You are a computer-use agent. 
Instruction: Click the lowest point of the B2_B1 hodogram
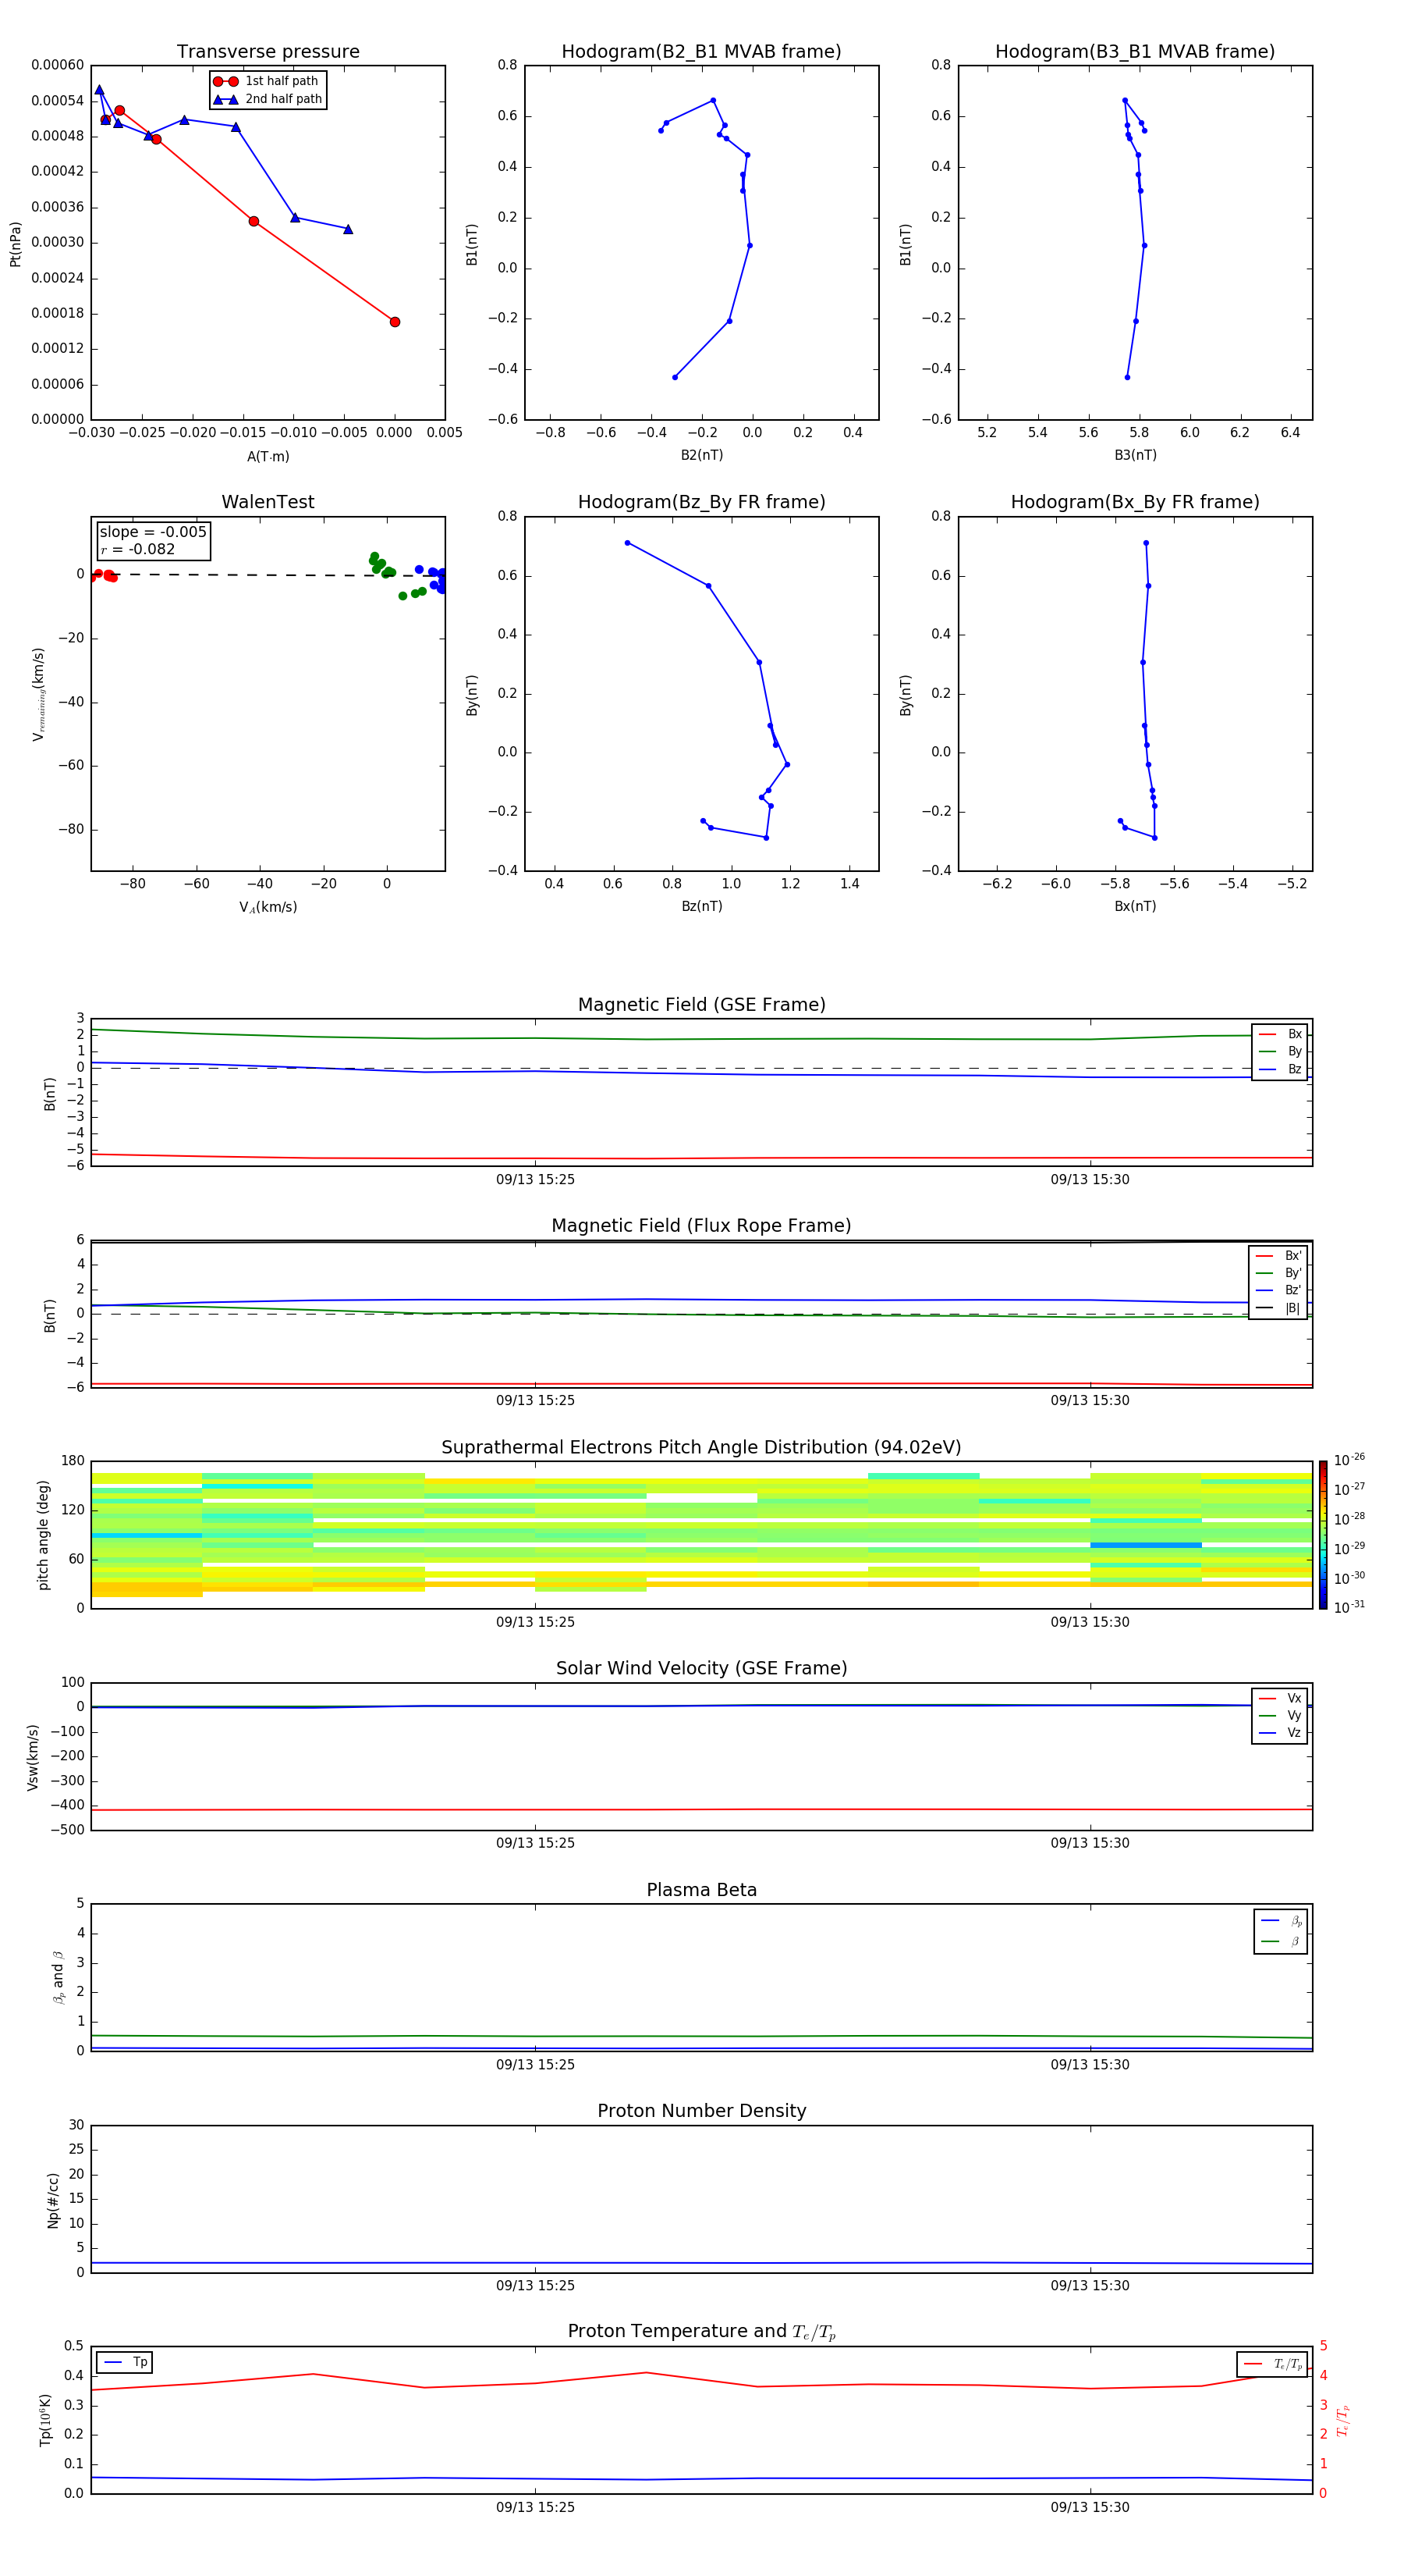click(x=675, y=377)
